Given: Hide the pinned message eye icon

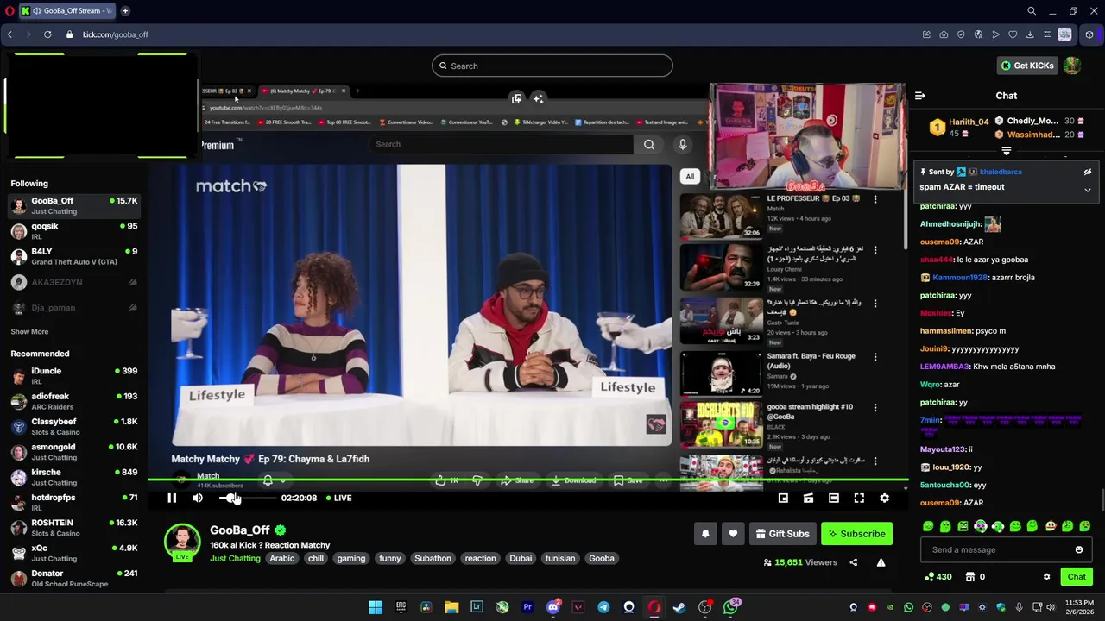Looking at the screenshot, I should [x=1088, y=172].
